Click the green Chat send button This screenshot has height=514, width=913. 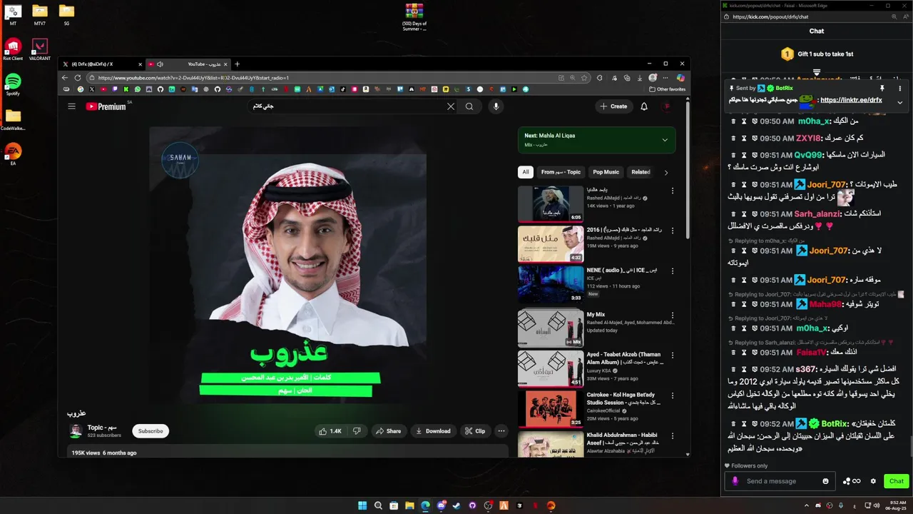897,481
